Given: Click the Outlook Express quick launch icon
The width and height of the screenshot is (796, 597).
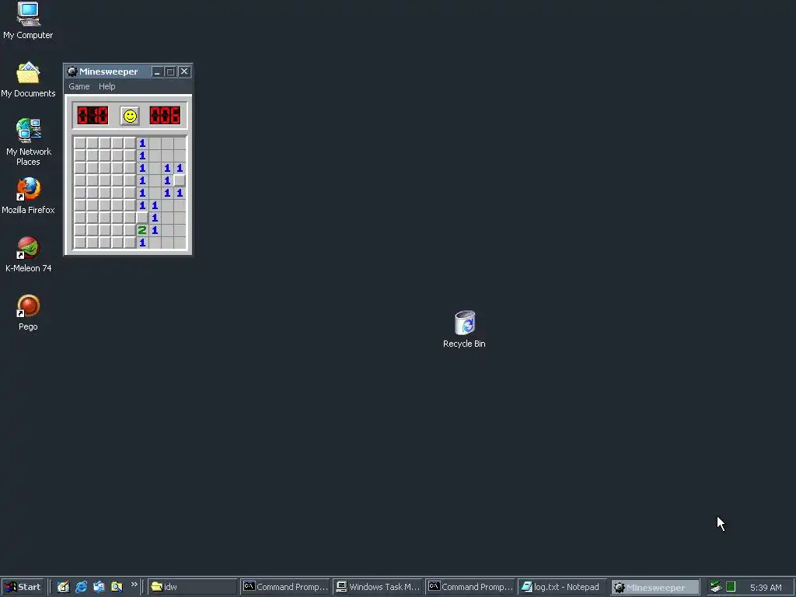Looking at the screenshot, I should 99,587.
